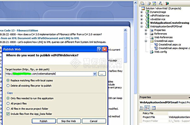Select the DynamicImage project icon
Screen dimensions: 190x125
tap(147, 12)
